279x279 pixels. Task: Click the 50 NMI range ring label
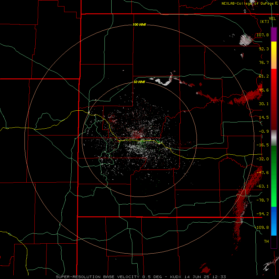coord(139,82)
